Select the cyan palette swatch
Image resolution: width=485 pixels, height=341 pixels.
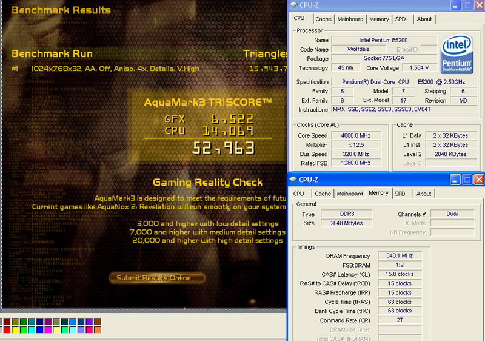[32, 330]
